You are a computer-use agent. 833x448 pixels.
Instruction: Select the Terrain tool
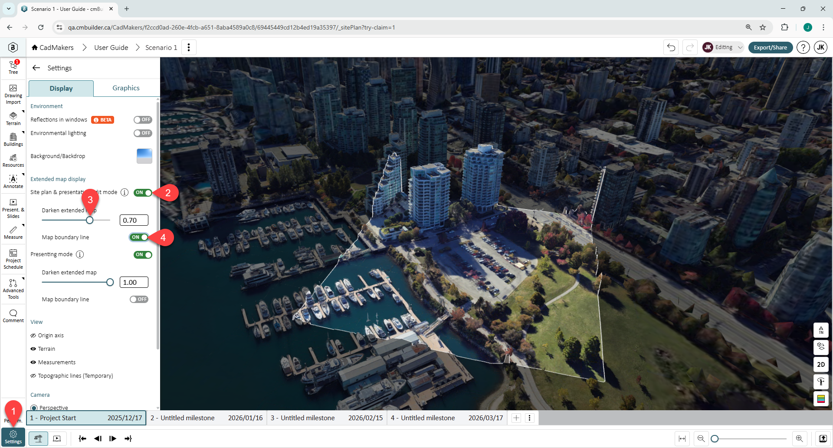tap(13, 118)
